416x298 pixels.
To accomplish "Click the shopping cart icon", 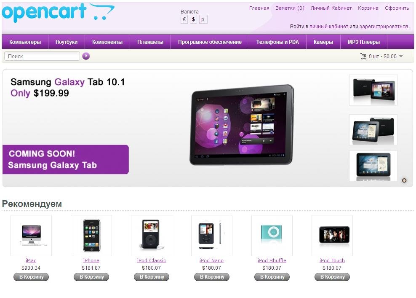I will (x=363, y=56).
